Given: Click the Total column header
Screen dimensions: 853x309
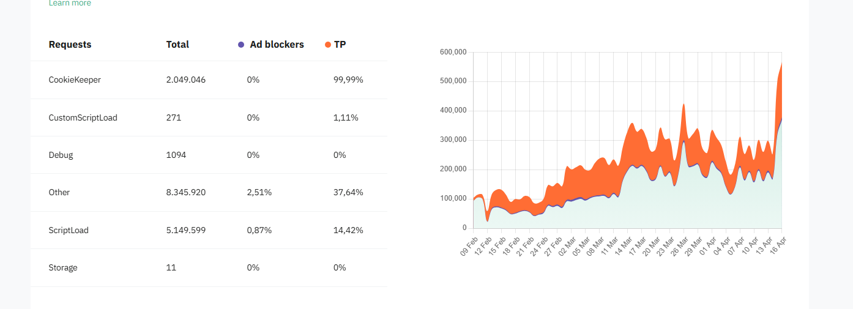Looking at the screenshot, I should click(177, 45).
